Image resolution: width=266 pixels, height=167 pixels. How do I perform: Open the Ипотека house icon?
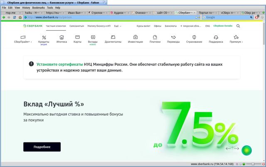tap(62, 37)
